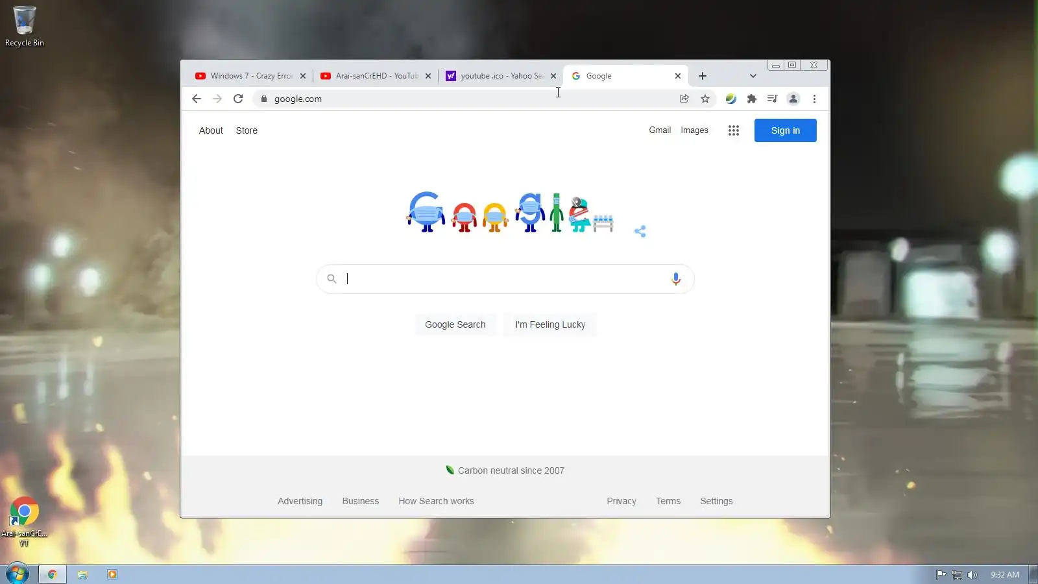Open Action Center flag in tray
The image size is (1038, 584).
tap(941, 574)
